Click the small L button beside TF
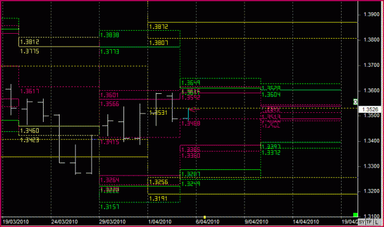 coord(378,222)
